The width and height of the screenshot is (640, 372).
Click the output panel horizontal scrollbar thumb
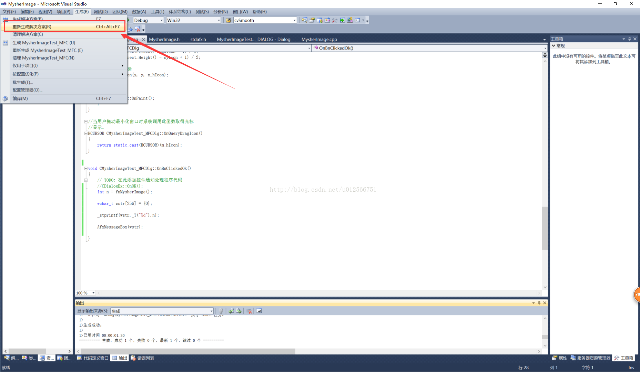[x=188, y=351]
